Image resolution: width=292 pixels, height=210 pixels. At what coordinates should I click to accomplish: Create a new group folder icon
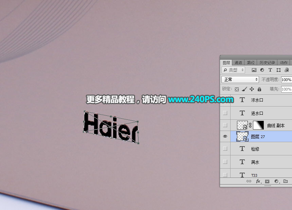click(x=286, y=181)
